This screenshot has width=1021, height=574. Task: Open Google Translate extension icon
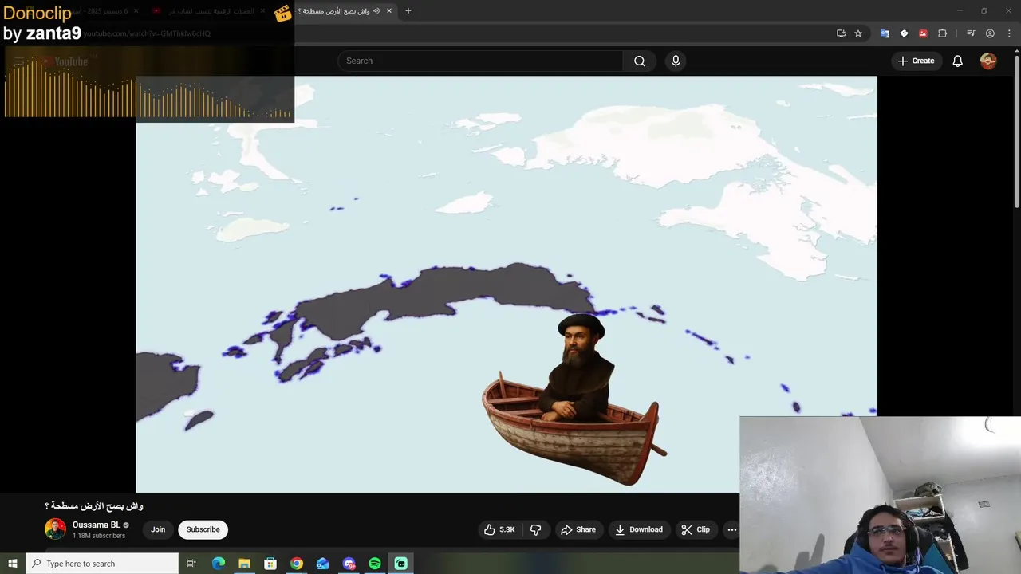click(885, 33)
